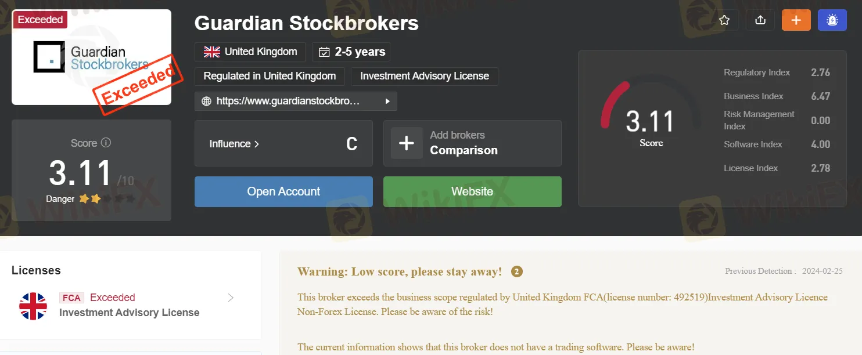Expand the FCA license entry chevron
Viewport: 862px width, 355px height.
tap(231, 298)
